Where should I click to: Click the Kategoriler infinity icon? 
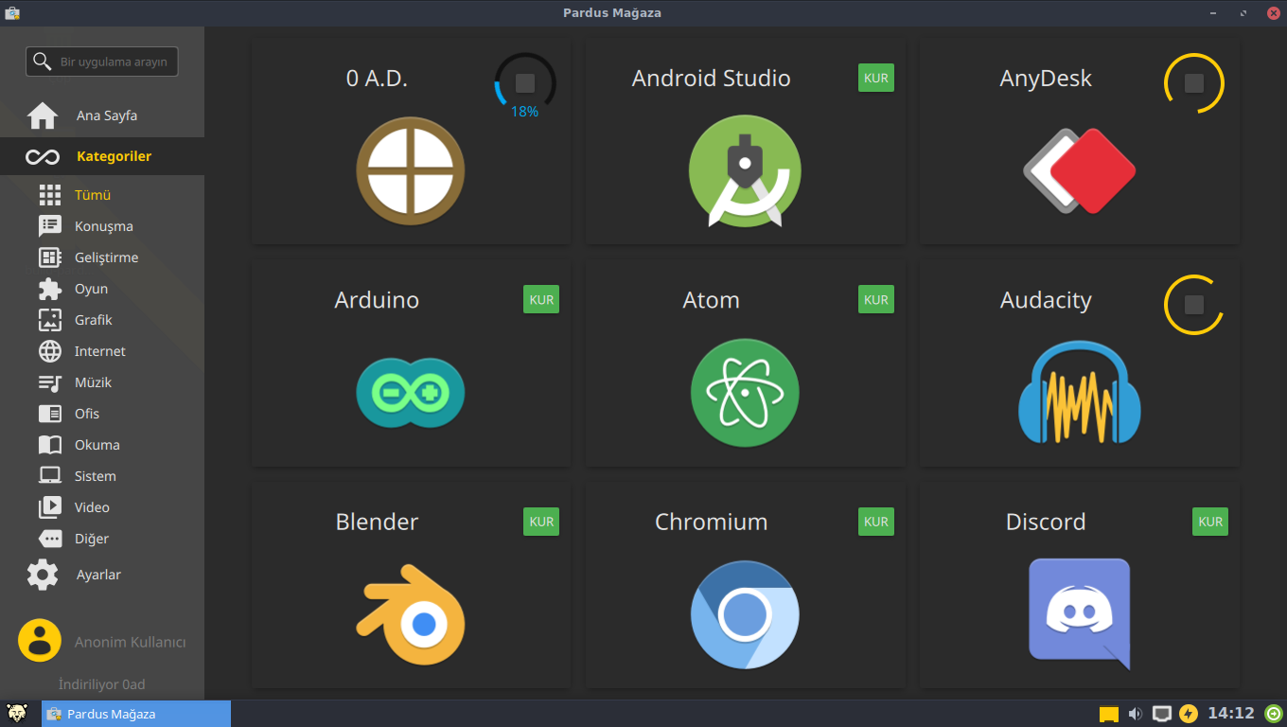43,156
